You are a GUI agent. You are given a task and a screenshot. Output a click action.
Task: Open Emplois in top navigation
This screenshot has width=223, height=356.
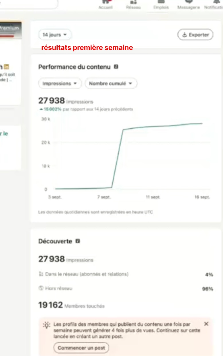point(161,5)
